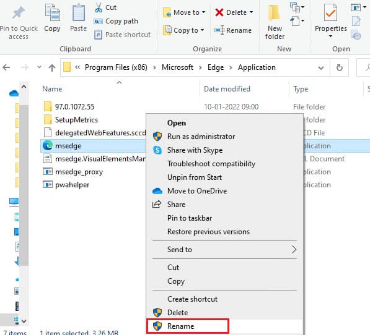
Task: Open the New item dropdown icon
Action: point(297,7)
